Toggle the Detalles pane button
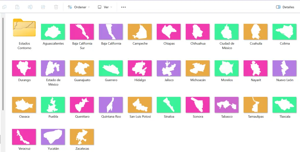Screen dimensions: 300x152 [x=285, y=7]
